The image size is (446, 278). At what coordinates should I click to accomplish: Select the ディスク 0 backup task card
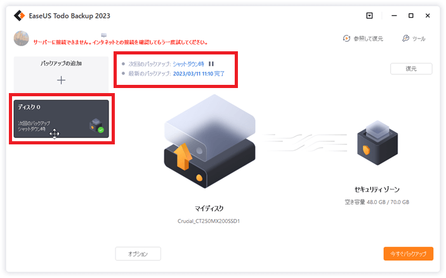[x=61, y=118]
